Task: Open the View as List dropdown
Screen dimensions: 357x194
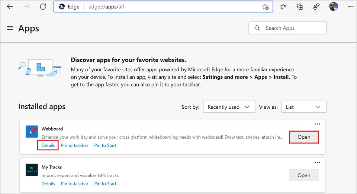Action: tap(304, 107)
